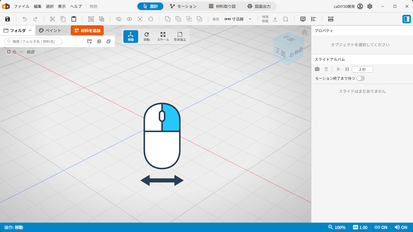The height and width of the screenshot is (232, 413).
Task: Open the 編集 menu
Action: tap(38, 6)
